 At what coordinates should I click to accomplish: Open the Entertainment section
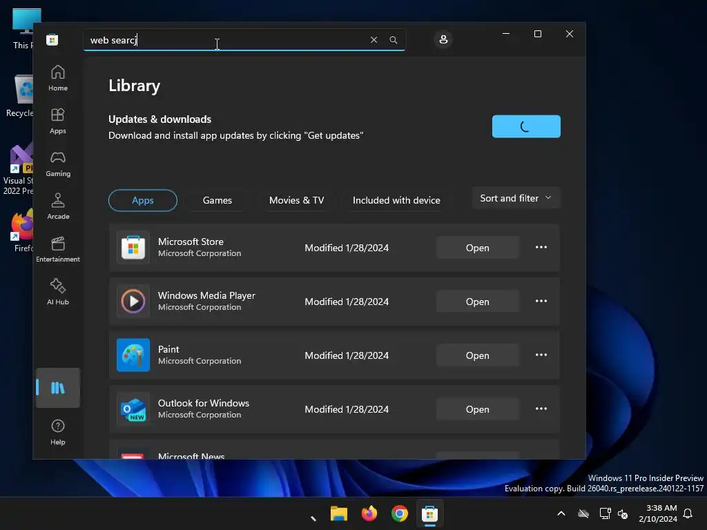tap(58, 249)
